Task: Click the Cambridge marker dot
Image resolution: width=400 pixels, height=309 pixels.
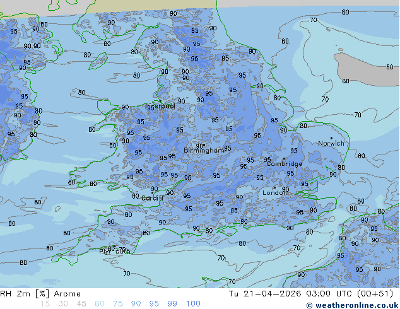Action: [x=284, y=158]
